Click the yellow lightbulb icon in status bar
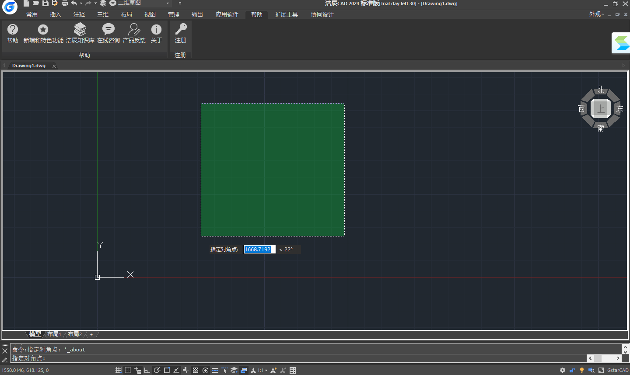630x375 pixels. click(581, 370)
